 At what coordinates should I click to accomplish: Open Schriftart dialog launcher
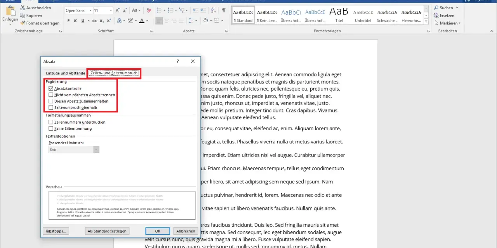coord(151,31)
